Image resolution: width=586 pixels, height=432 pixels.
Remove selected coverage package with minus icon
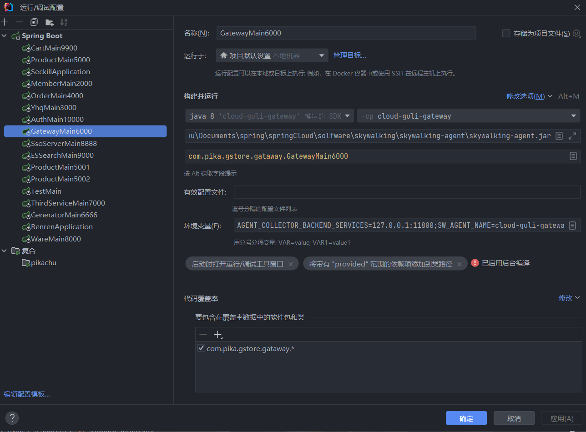coord(203,334)
